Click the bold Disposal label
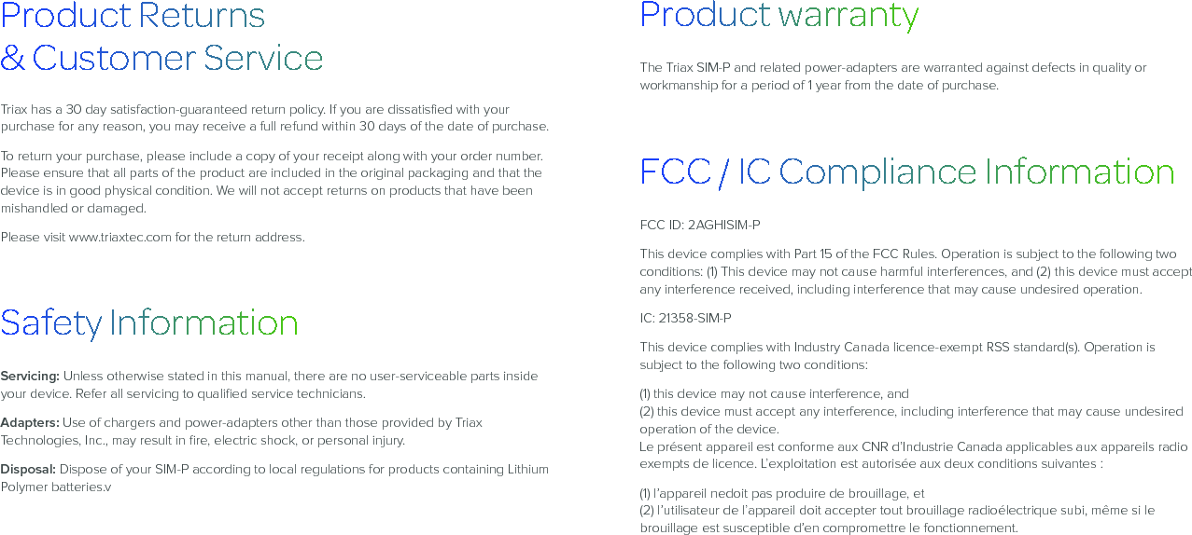Viewport: 1192px width, 535px height. (x=28, y=470)
